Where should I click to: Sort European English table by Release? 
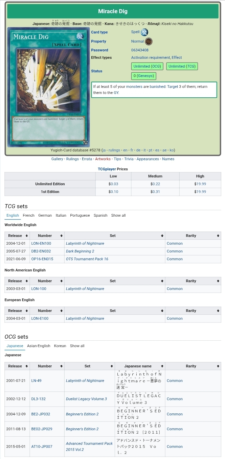17,311
